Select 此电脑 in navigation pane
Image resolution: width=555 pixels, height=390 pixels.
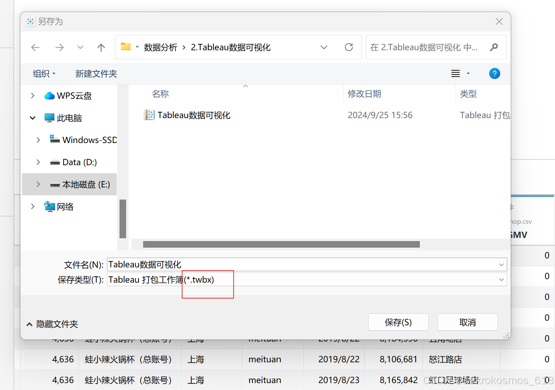tap(63, 118)
